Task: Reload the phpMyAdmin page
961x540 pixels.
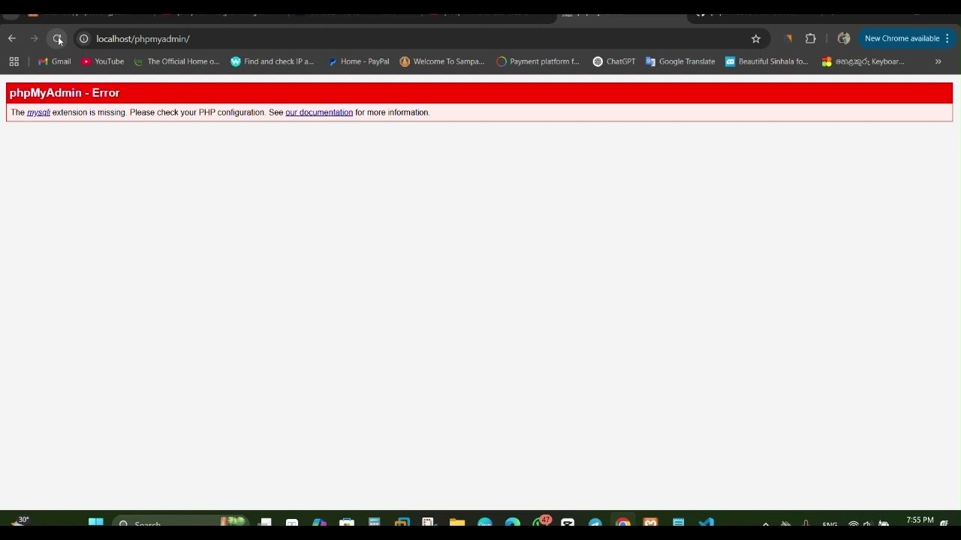Action: pyautogui.click(x=57, y=38)
